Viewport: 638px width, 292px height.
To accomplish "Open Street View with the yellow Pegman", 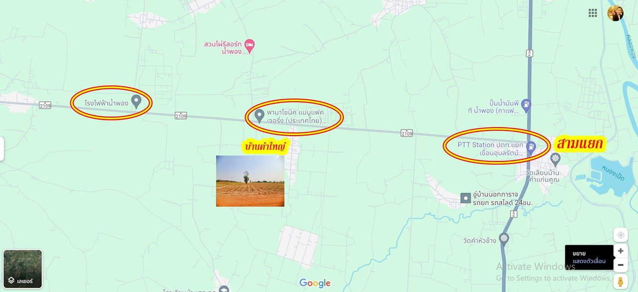I will 621,282.
